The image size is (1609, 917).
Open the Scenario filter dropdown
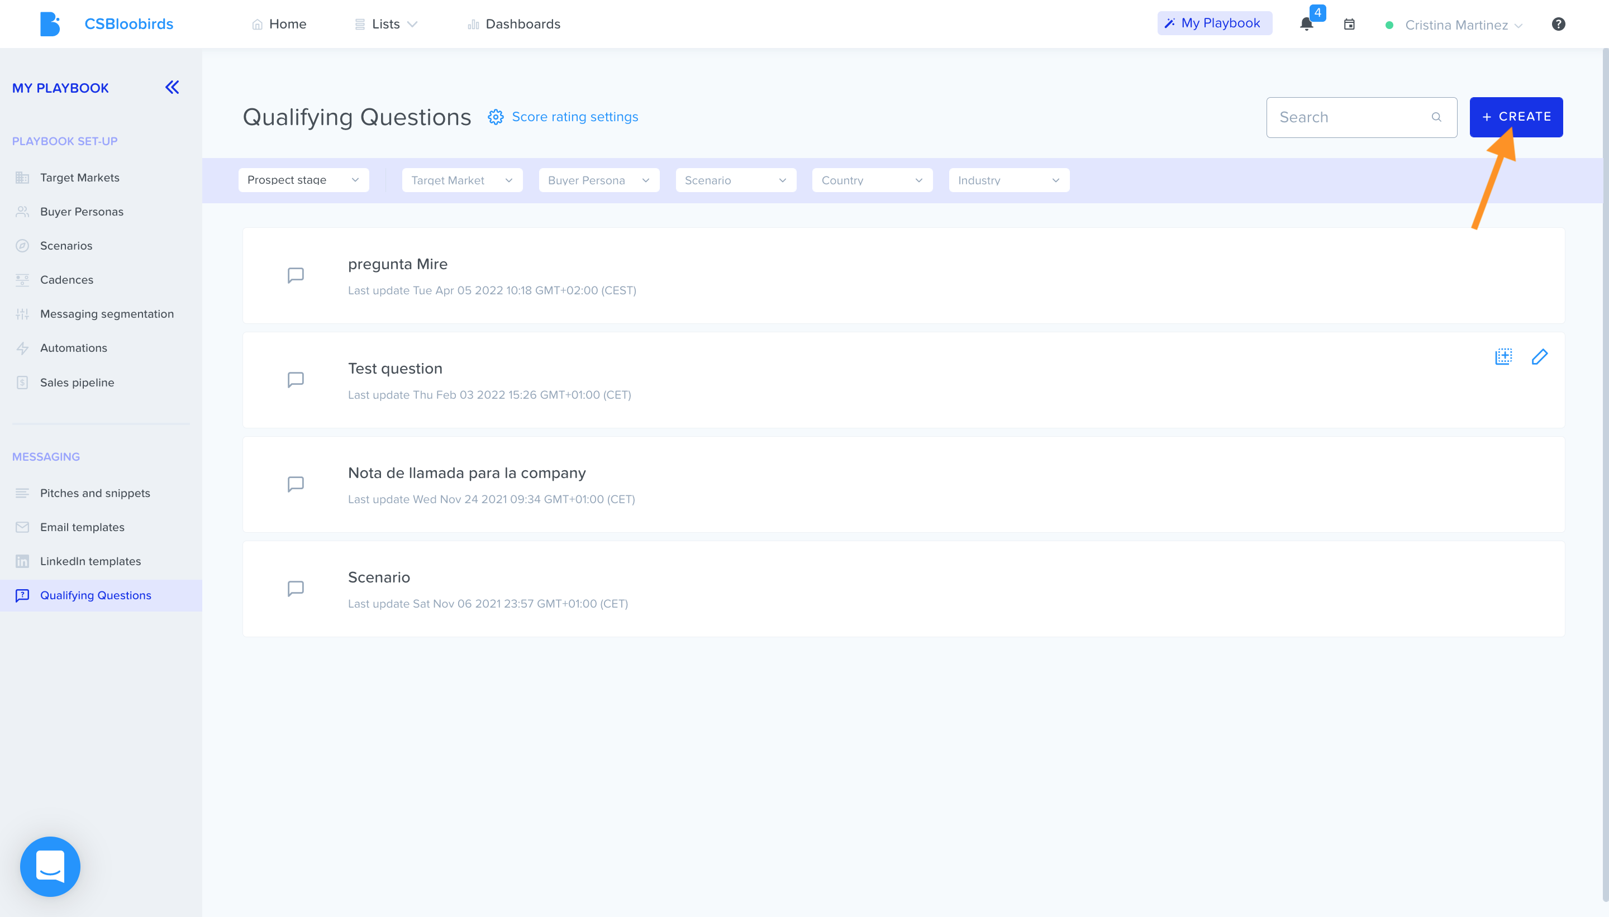coord(736,180)
